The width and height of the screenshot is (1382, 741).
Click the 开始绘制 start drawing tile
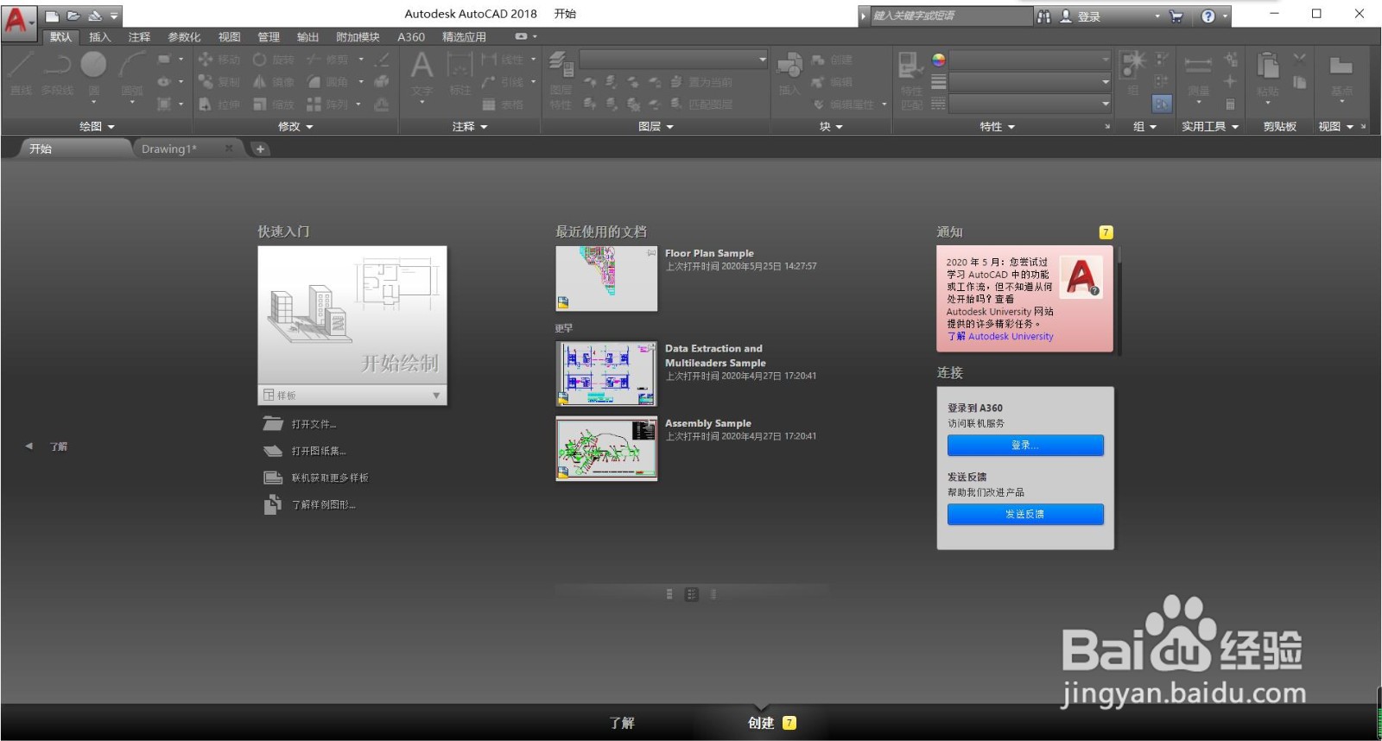tap(352, 316)
